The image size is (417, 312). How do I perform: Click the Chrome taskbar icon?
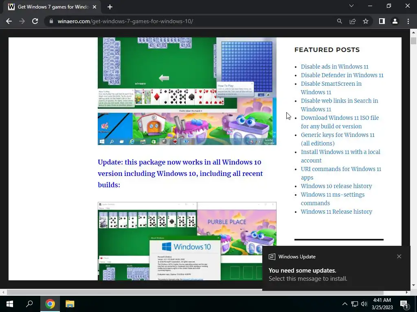pyautogui.click(x=50, y=304)
